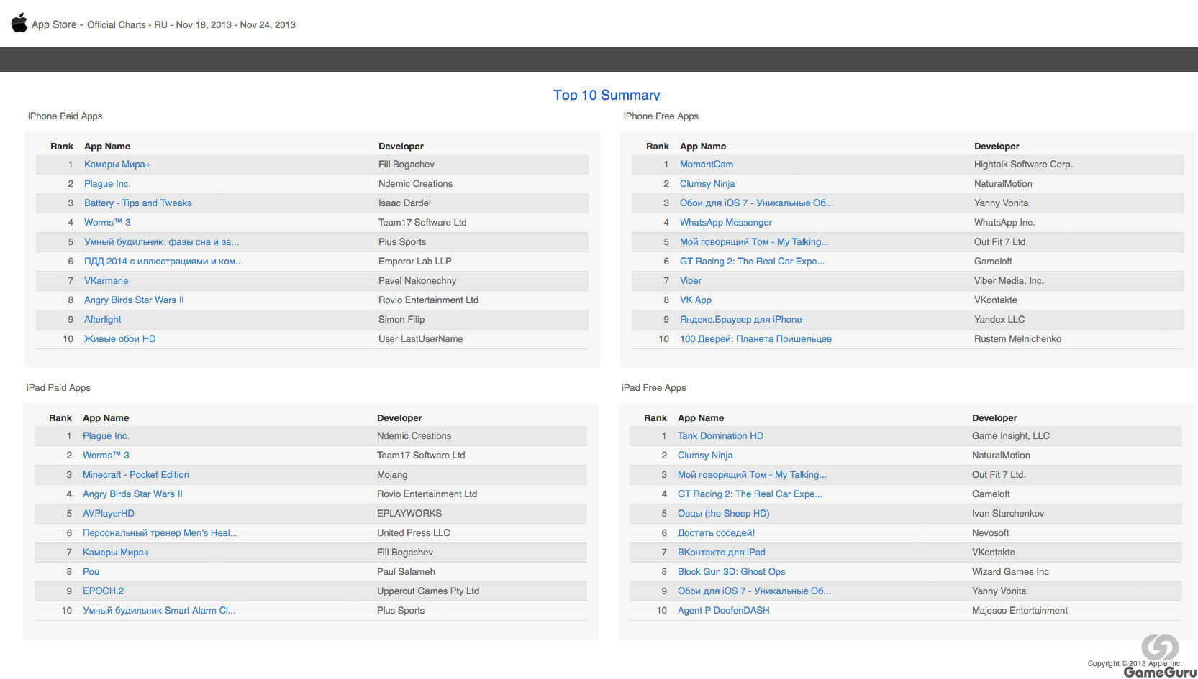Open the MomentCam app link
1198x679 pixels.
click(x=707, y=165)
